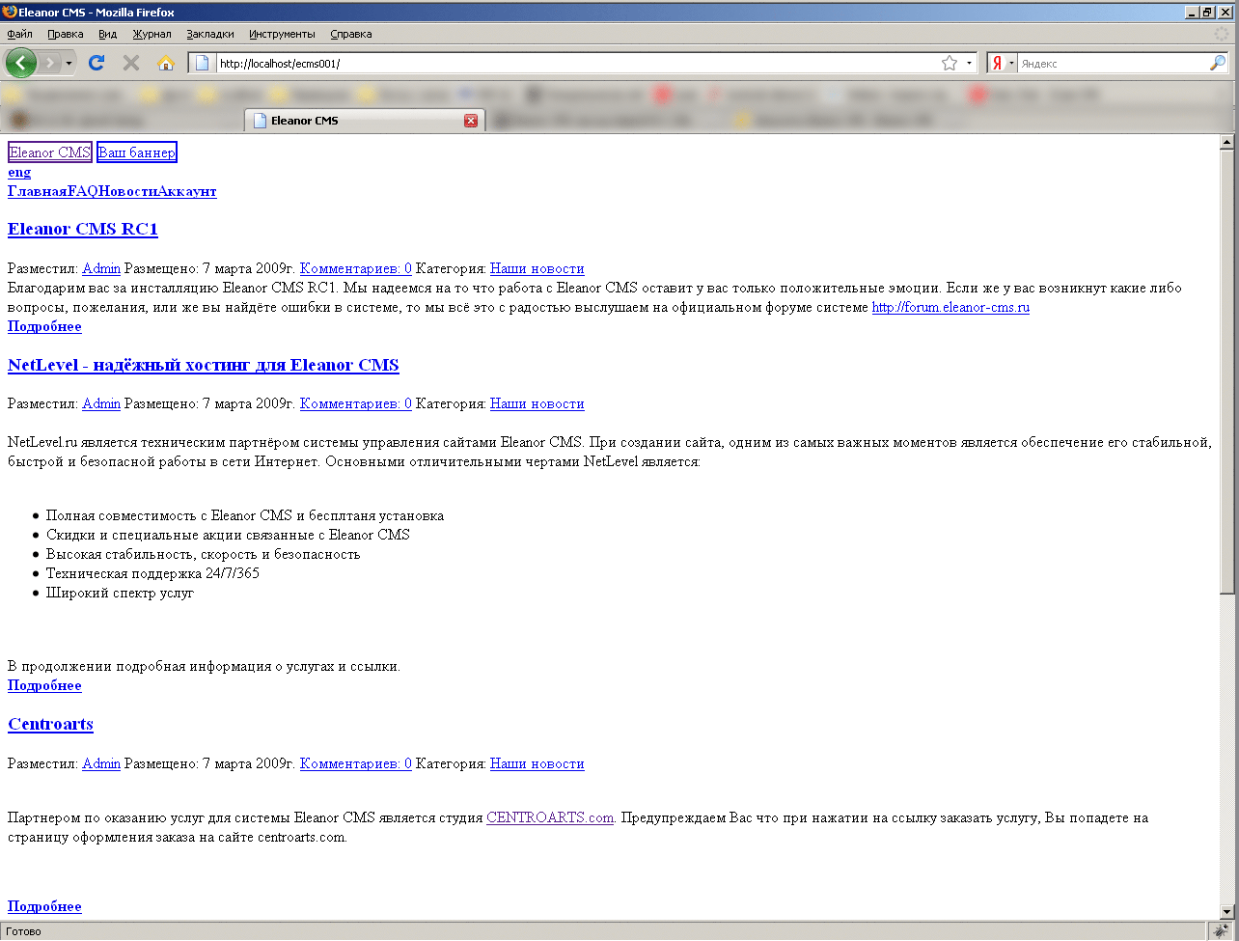1239x941 pixels.
Task: Click Admin author of Eleanor CMS RC1 post
Action: [101, 268]
